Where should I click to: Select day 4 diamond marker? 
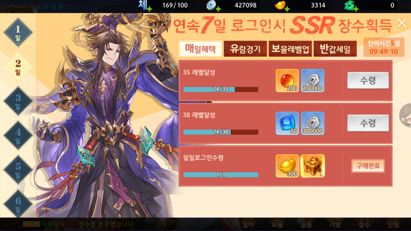click(18, 136)
